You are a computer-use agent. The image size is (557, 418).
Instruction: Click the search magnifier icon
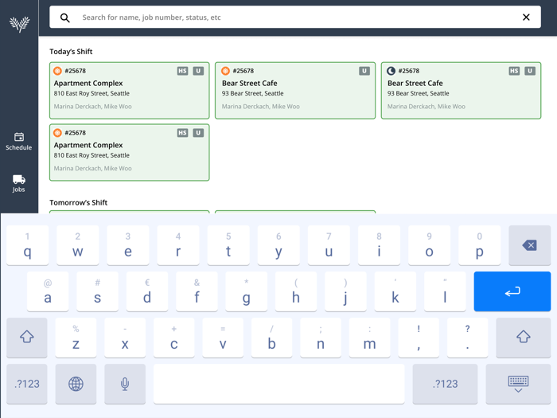[x=64, y=18]
